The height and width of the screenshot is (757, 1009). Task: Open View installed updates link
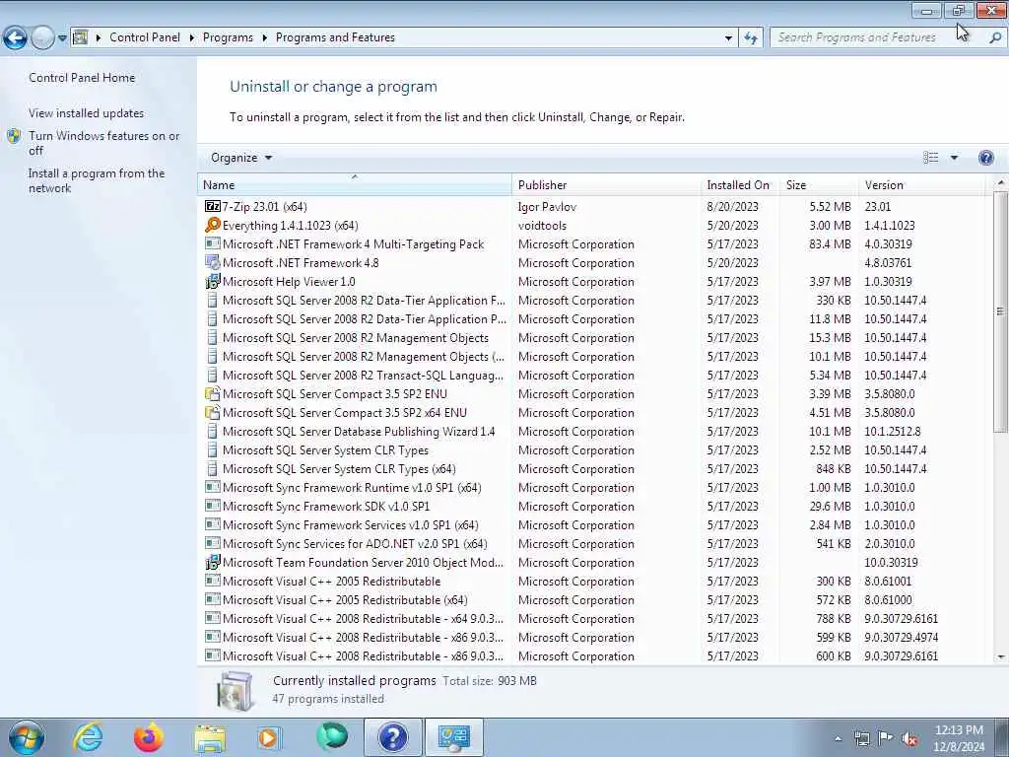pos(87,113)
